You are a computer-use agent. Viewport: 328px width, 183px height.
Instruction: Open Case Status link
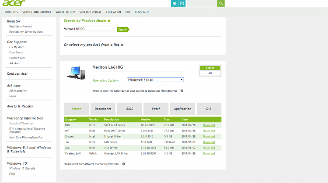pos(16,52)
